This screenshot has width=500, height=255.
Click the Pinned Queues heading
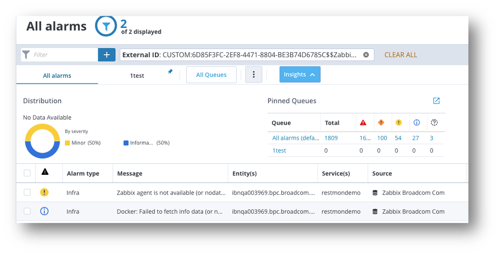click(292, 101)
